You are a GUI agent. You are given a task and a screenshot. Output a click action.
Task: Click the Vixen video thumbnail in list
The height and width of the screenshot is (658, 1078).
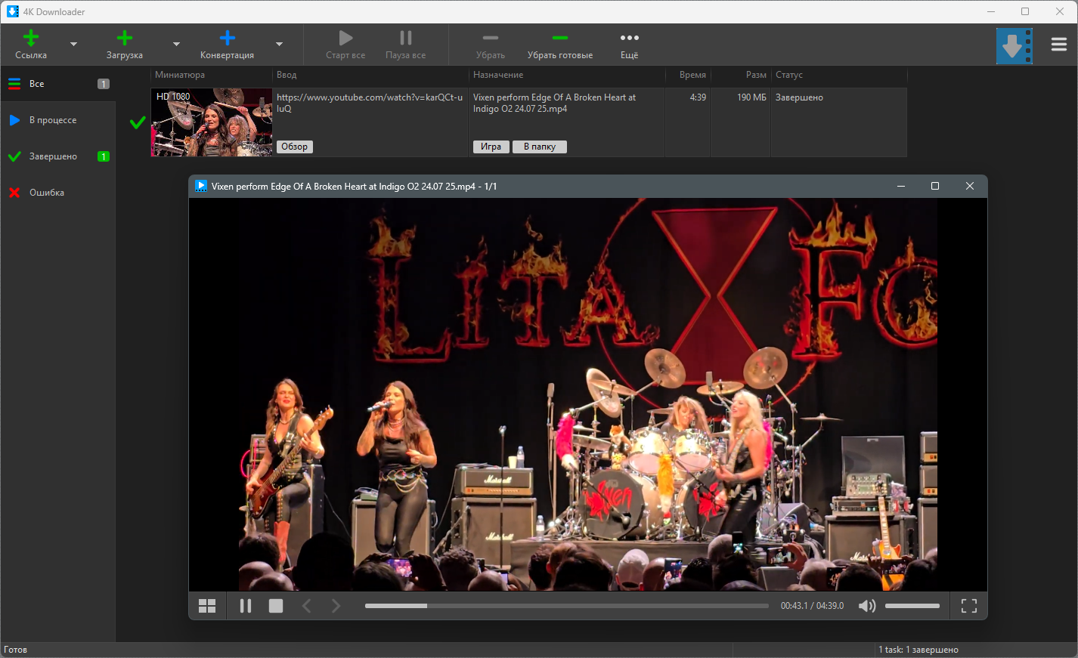212,122
